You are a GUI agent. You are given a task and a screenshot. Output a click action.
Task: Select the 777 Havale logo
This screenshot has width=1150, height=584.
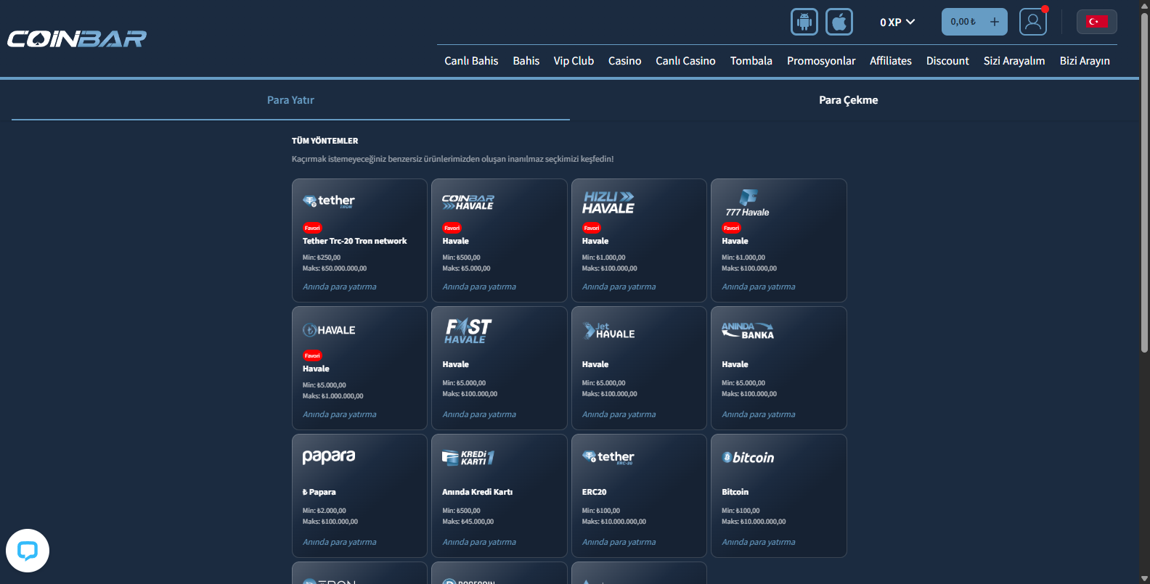747,203
